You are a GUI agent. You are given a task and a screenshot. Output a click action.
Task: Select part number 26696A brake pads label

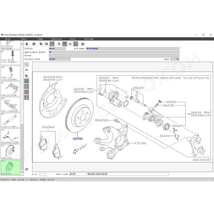coord(48,127)
